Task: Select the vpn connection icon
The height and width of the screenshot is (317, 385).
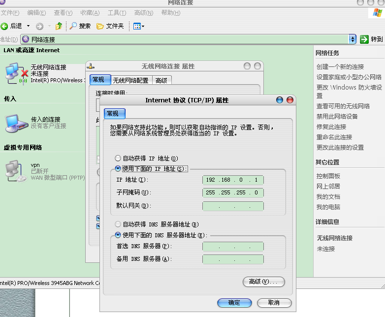Action: coord(15,171)
